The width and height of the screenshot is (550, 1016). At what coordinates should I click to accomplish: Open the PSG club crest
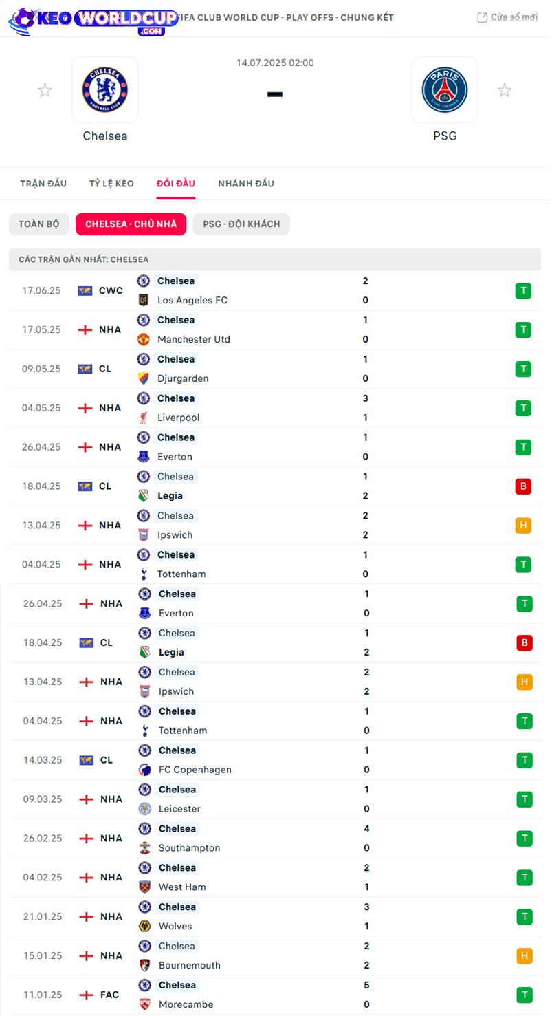[x=445, y=90]
